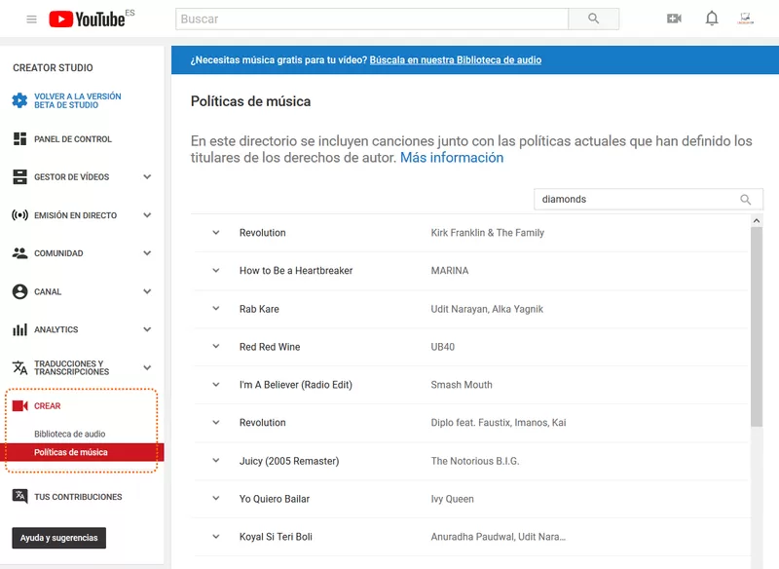Expand the Canal section
The image size is (779, 569).
[x=147, y=291]
